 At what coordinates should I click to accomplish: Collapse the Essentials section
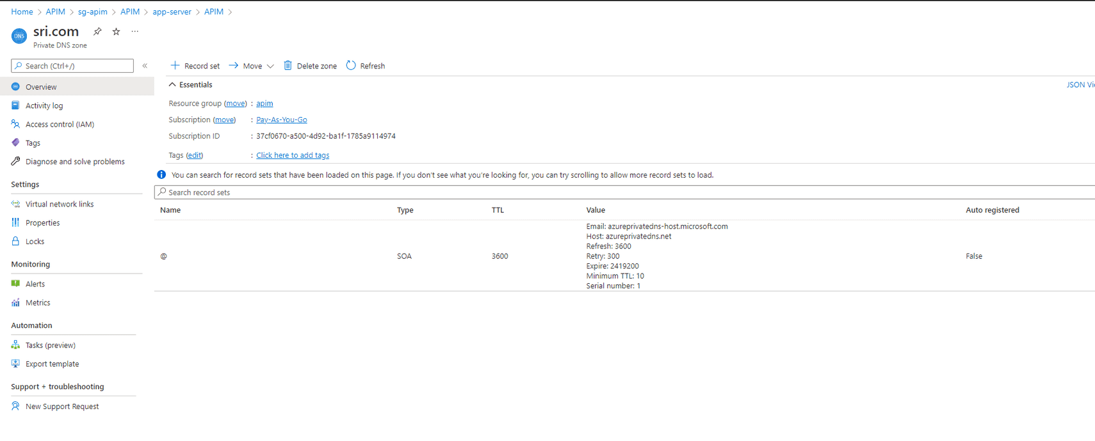(172, 84)
